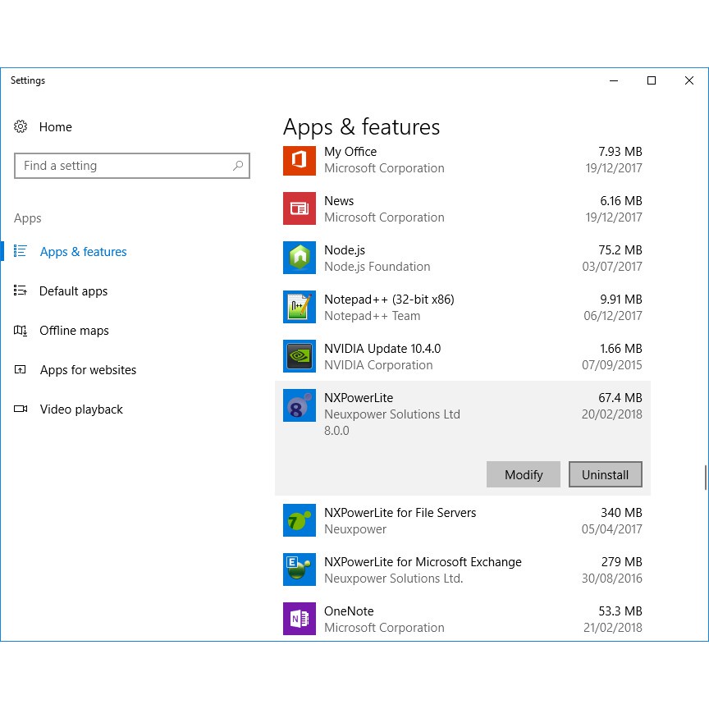Uninstall the NXPowerLite application
The width and height of the screenshot is (709, 709).
click(605, 474)
